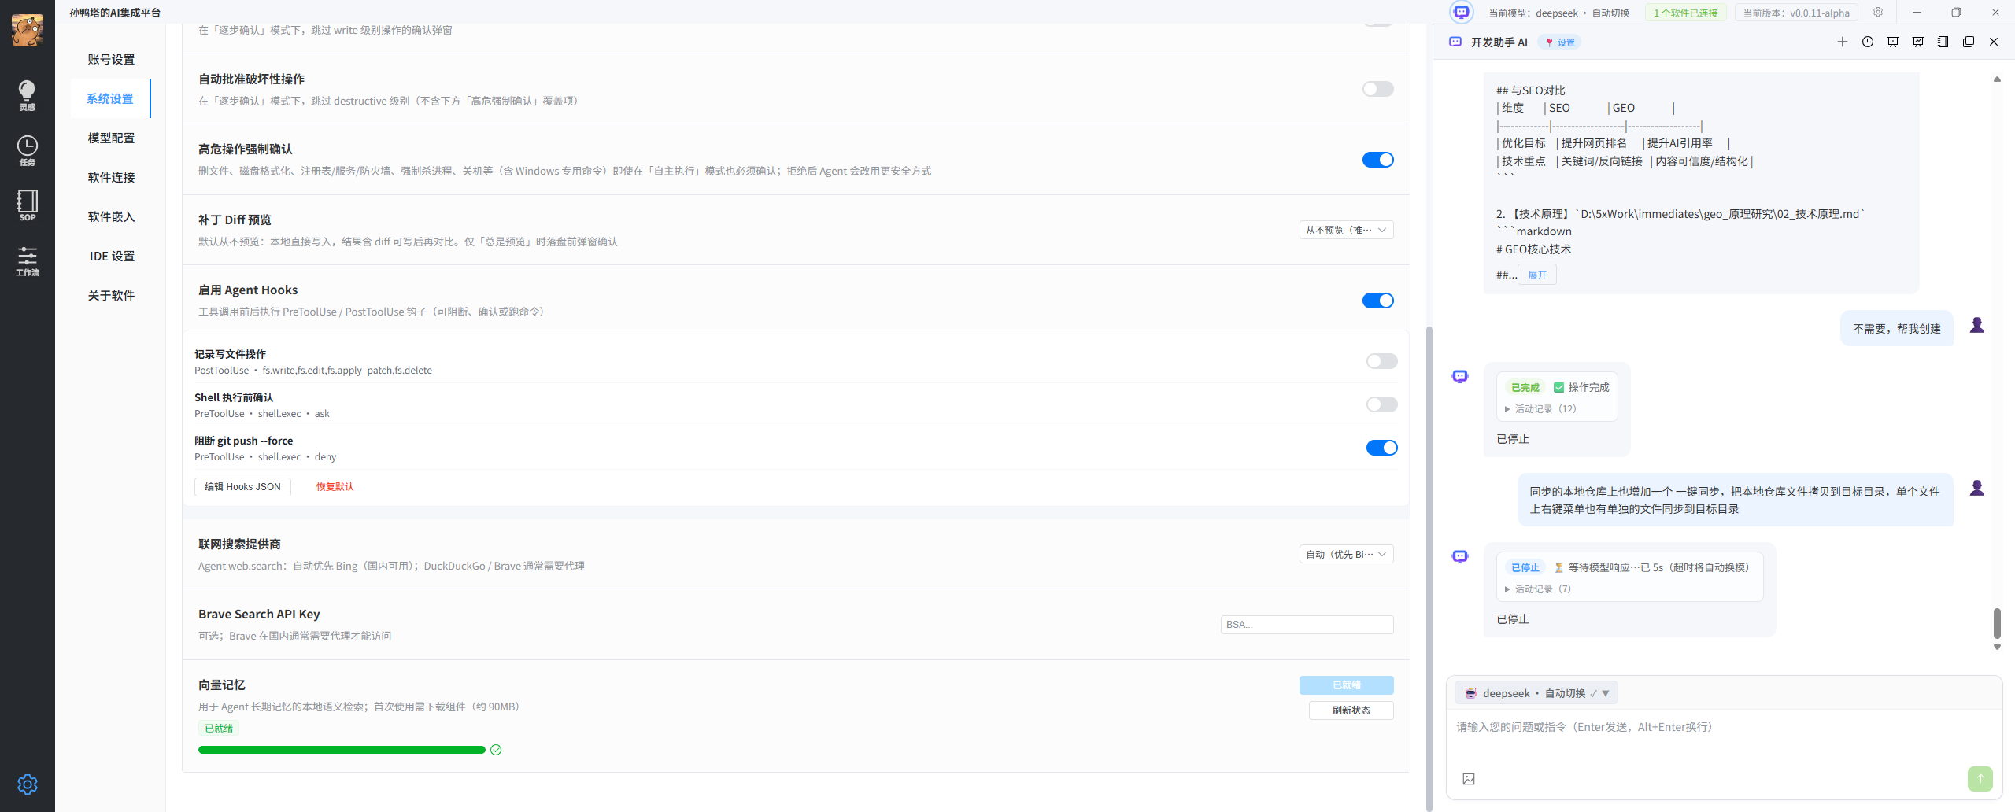Screen dimensions: 2015x812
Task: Click the 设置 pin tag in chat header
Action: [1560, 42]
